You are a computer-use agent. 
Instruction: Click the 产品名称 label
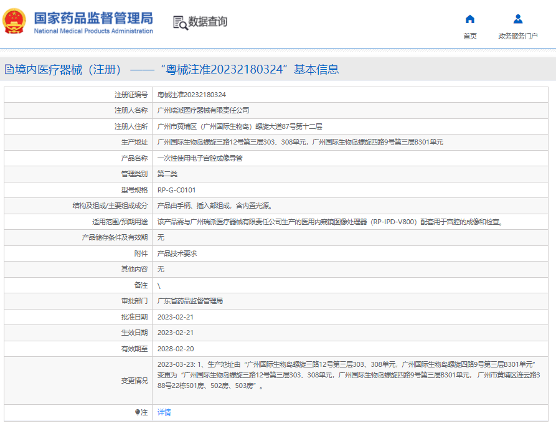[134, 158]
